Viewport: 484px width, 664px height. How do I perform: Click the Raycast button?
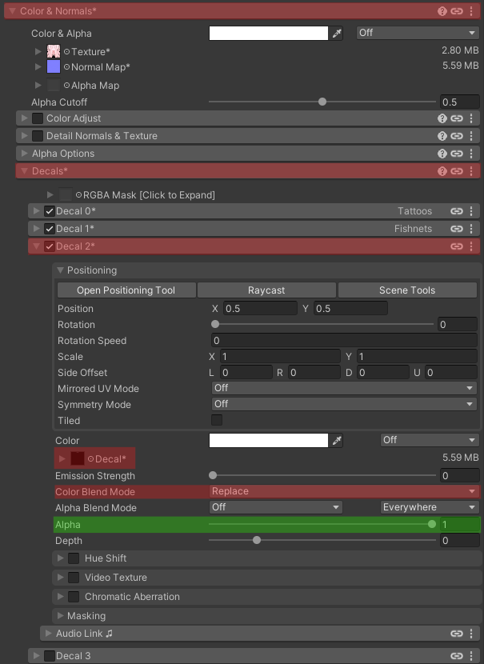tap(266, 290)
